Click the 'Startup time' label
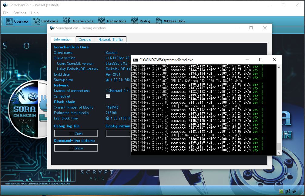This screenshot has width=305, height=196. pyautogui.click(x=63, y=80)
